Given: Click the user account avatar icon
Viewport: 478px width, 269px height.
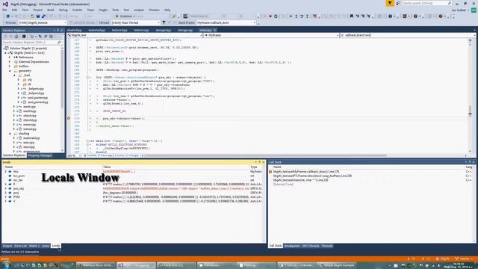Looking at the screenshot, I should pos(474,10).
